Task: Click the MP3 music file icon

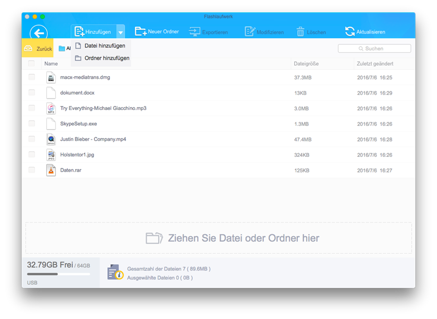Action: [x=51, y=108]
